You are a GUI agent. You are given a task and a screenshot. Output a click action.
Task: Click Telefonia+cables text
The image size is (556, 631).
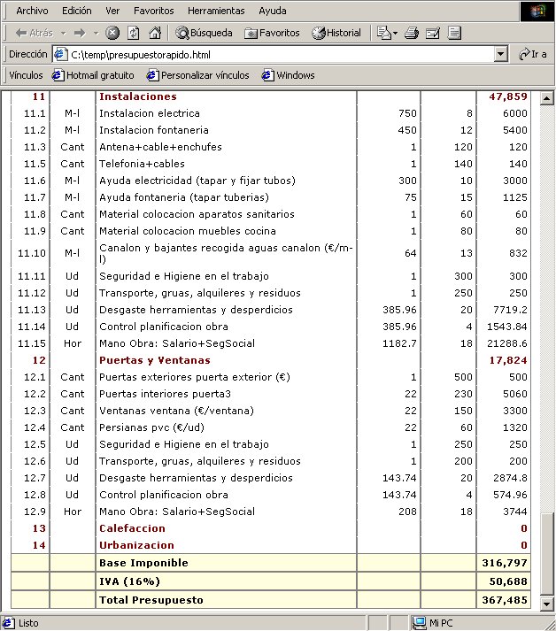[x=142, y=164]
